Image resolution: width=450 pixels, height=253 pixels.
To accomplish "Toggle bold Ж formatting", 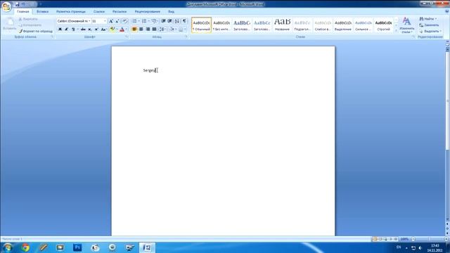I will [x=60, y=30].
